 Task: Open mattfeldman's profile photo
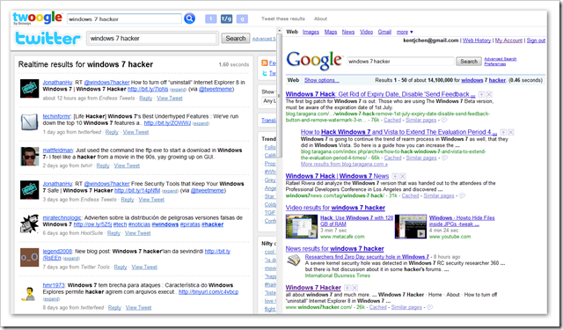tap(29, 156)
